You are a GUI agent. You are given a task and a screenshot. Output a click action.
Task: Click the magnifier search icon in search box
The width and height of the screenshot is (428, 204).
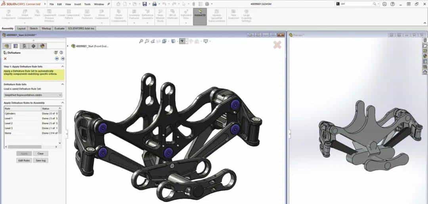(x=374, y=4)
